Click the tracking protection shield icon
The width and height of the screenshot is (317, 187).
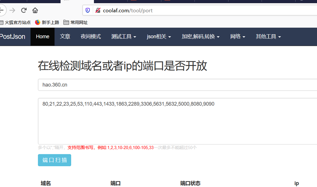point(88,10)
